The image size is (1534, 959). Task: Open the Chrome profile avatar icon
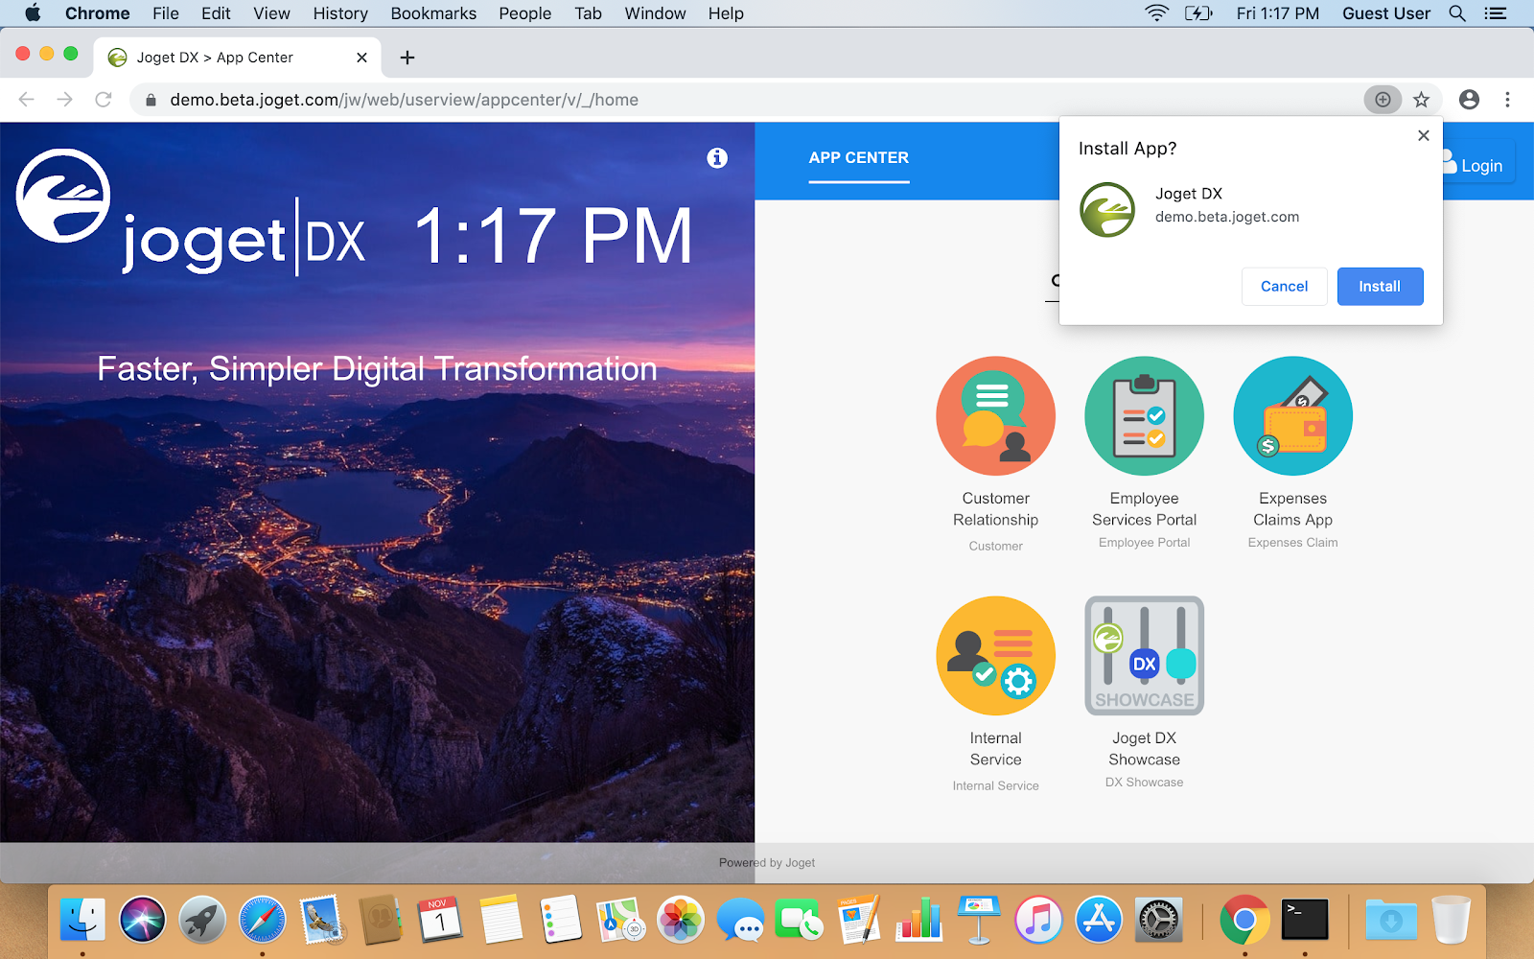(x=1469, y=100)
